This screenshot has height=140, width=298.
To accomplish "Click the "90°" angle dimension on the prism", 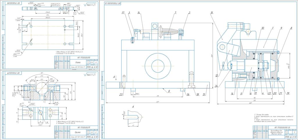I will pos(42,73).
